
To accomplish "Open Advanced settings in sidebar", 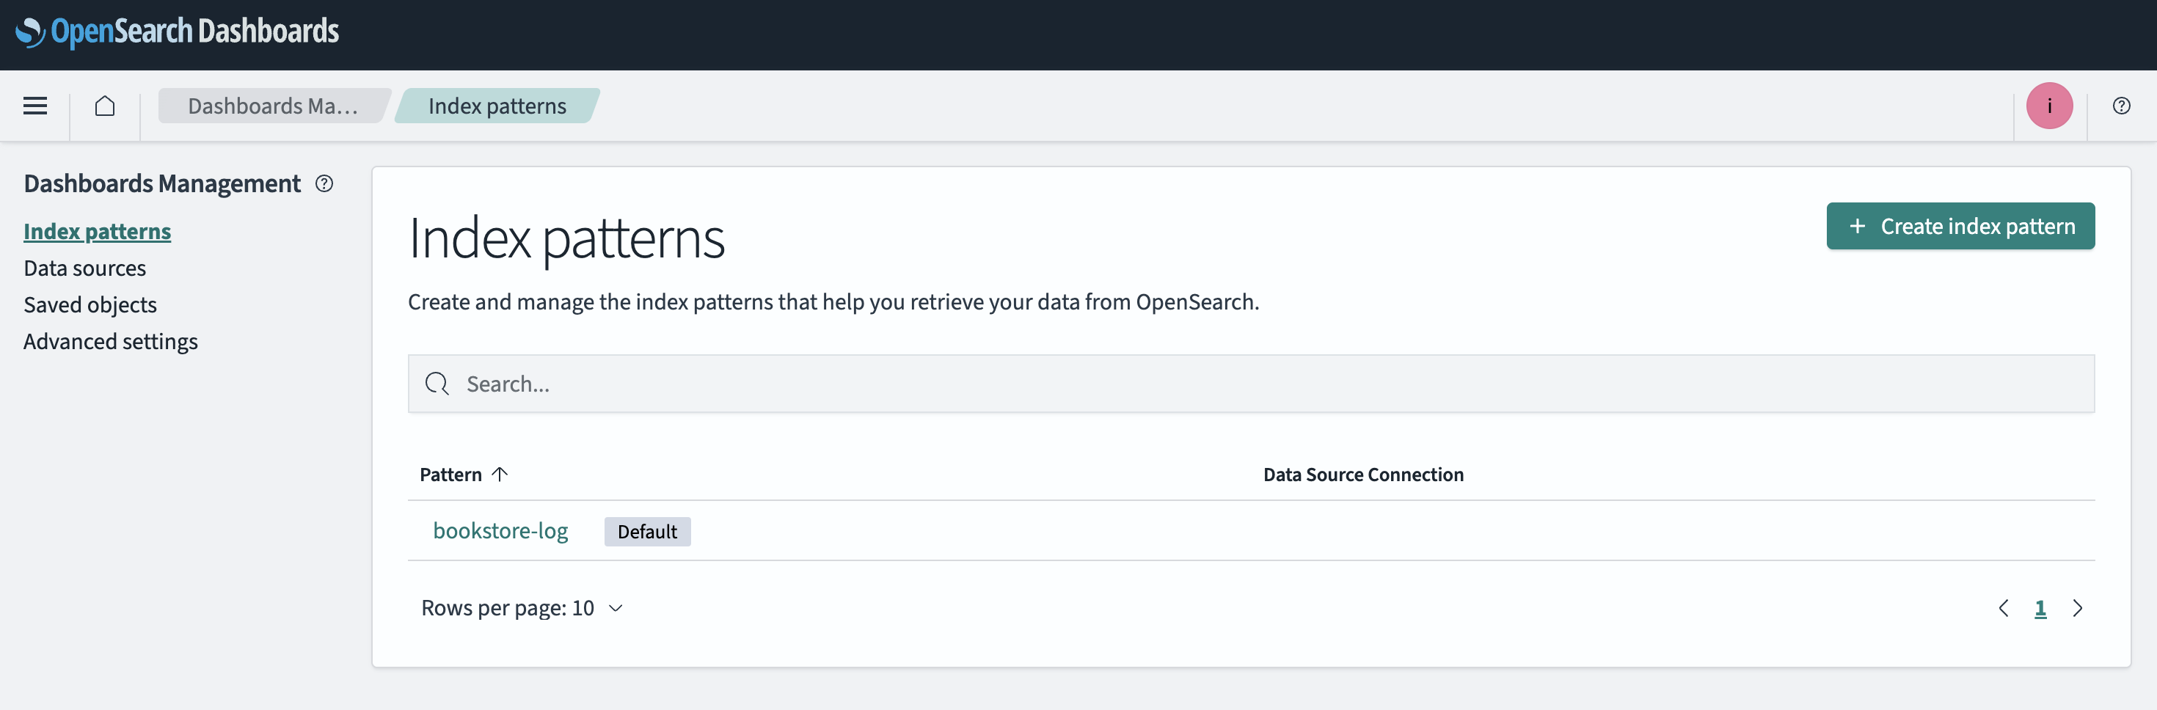I will tap(111, 342).
